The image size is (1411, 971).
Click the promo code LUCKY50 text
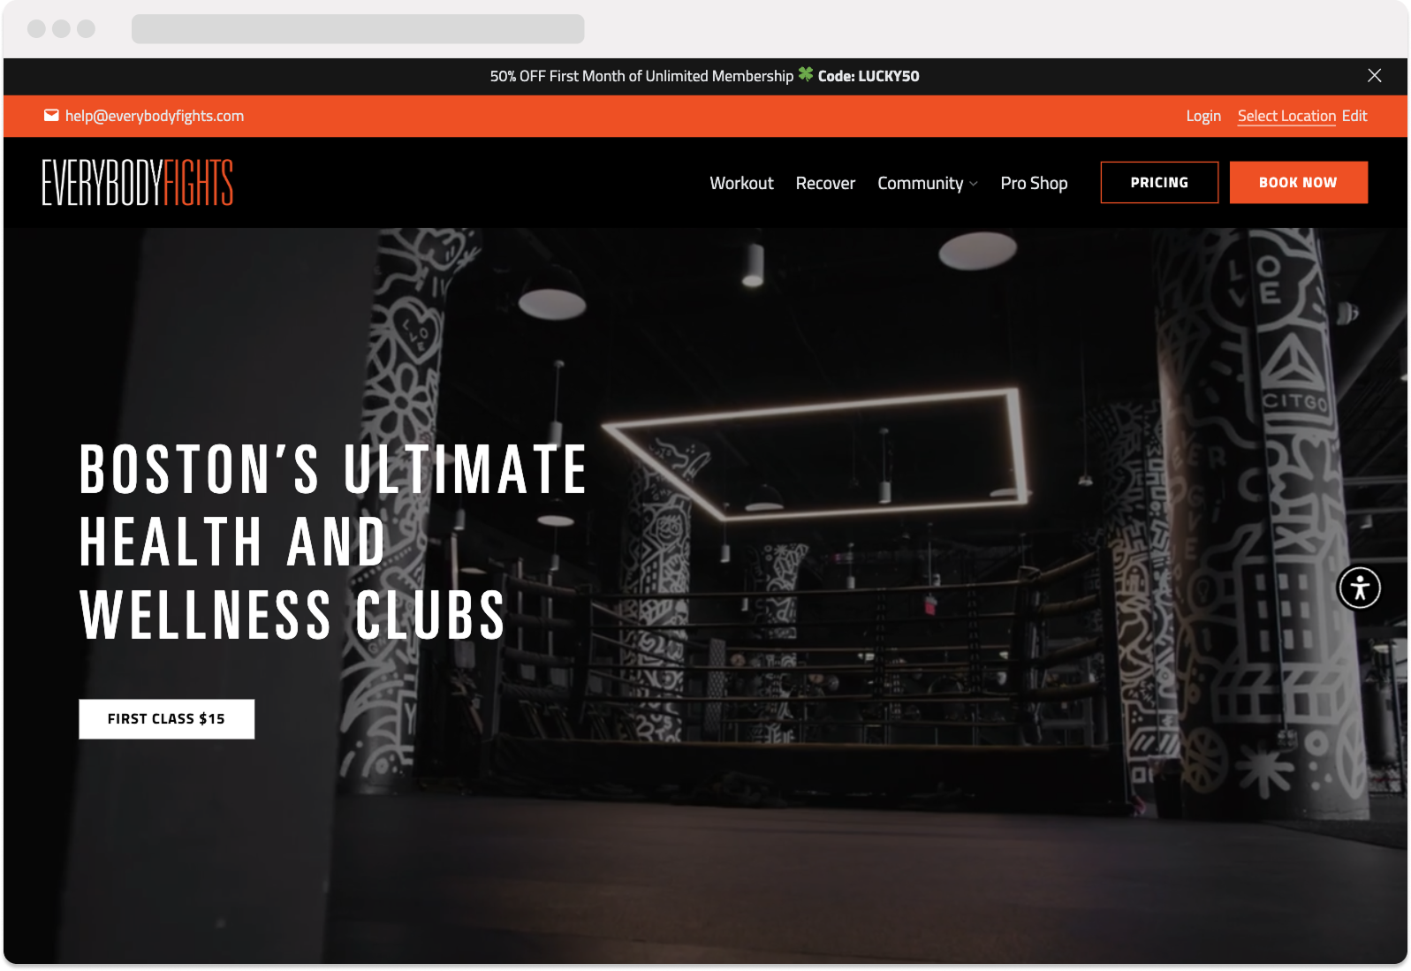869,76
